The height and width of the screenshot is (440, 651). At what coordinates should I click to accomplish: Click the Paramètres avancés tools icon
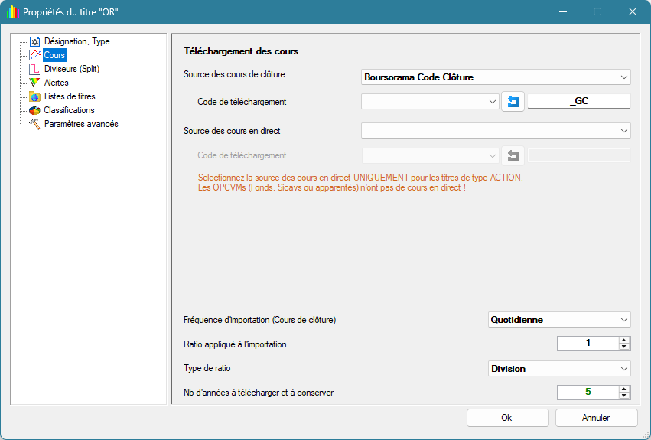(x=34, y=124)
